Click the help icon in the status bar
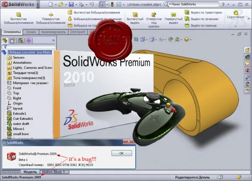The image size is (252, 181). point(220,177)
